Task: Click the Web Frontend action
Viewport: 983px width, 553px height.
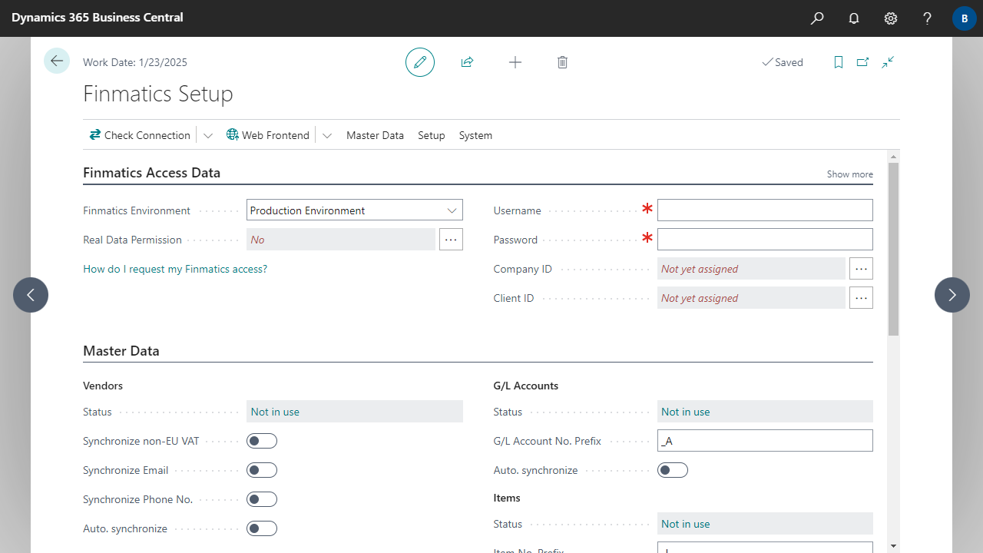Action: pos(268,135)
